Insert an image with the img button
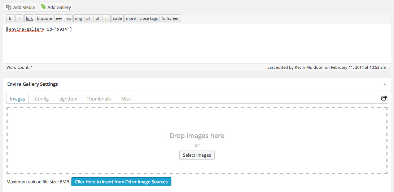The height and width of the screenshot is (192, 394). click(78, 18)
